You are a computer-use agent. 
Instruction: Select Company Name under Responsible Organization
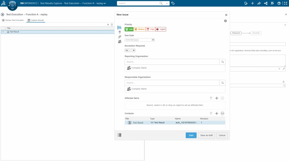pos(137,89)
